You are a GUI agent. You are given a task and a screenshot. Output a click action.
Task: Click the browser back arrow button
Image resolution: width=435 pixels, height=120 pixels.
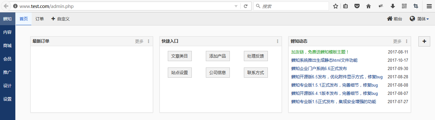point(6,6)
